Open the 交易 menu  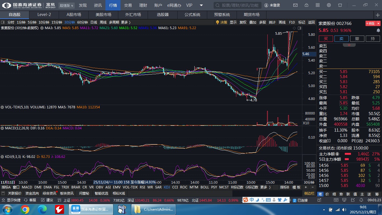pyautogui.click(x=128, y=5)
